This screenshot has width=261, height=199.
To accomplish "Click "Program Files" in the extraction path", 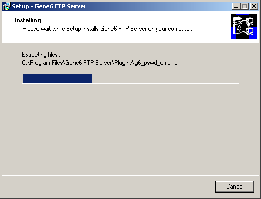I will (46, 63).
